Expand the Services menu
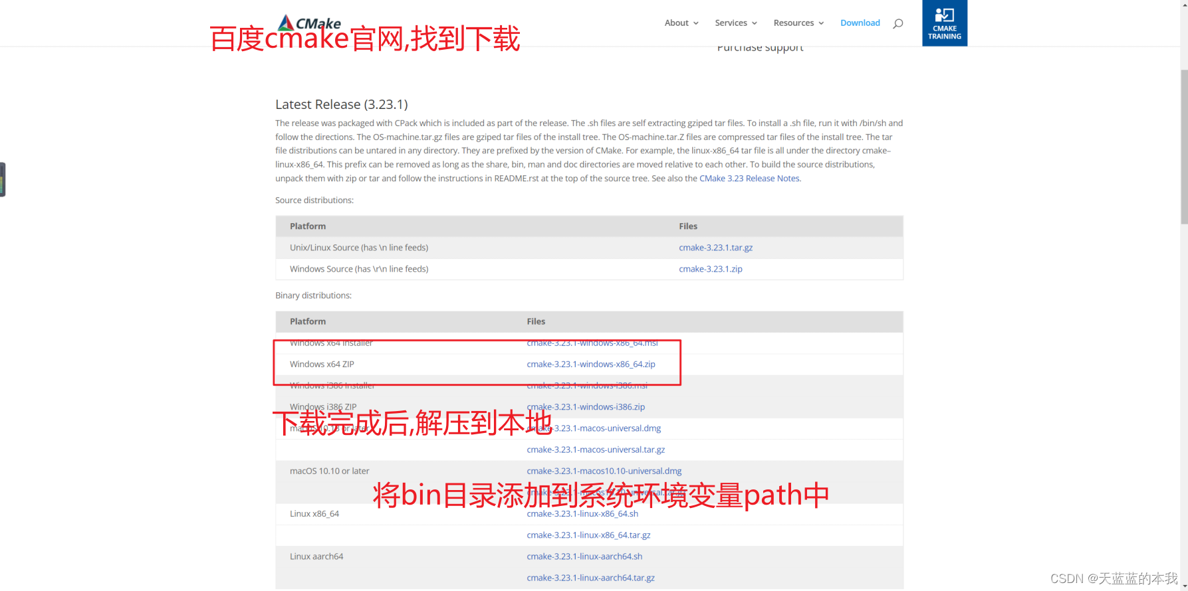The image size is (1188, 591). coord(736,23)
